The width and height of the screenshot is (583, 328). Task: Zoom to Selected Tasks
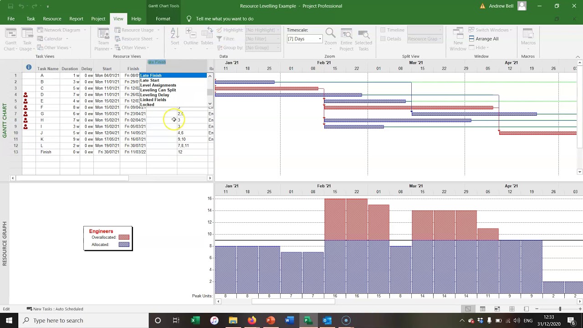click(x=363, y=40)
